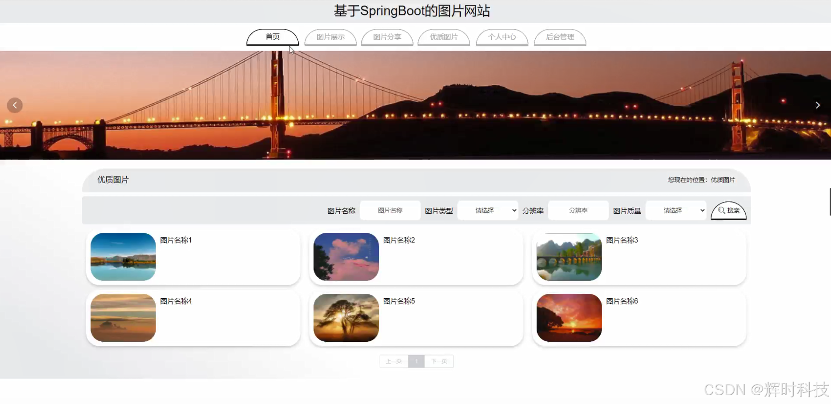
Task: Click the right carousel arrow
Action: (818, 105)
